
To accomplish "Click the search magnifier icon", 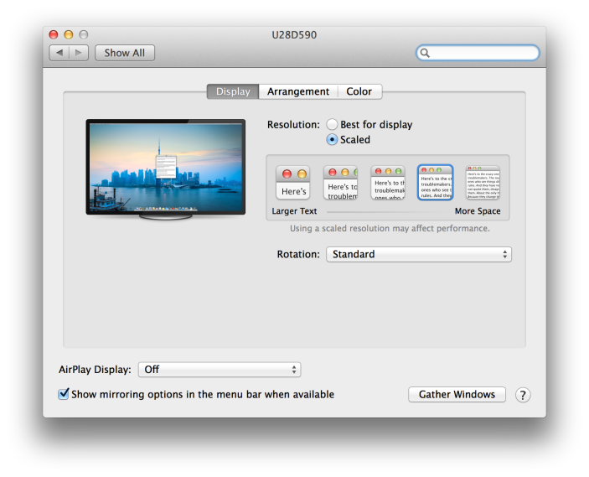I will pyautogui.click(x=426, y=53).
